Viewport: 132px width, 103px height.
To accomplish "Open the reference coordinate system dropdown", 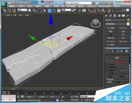I will tap(66, 10).
